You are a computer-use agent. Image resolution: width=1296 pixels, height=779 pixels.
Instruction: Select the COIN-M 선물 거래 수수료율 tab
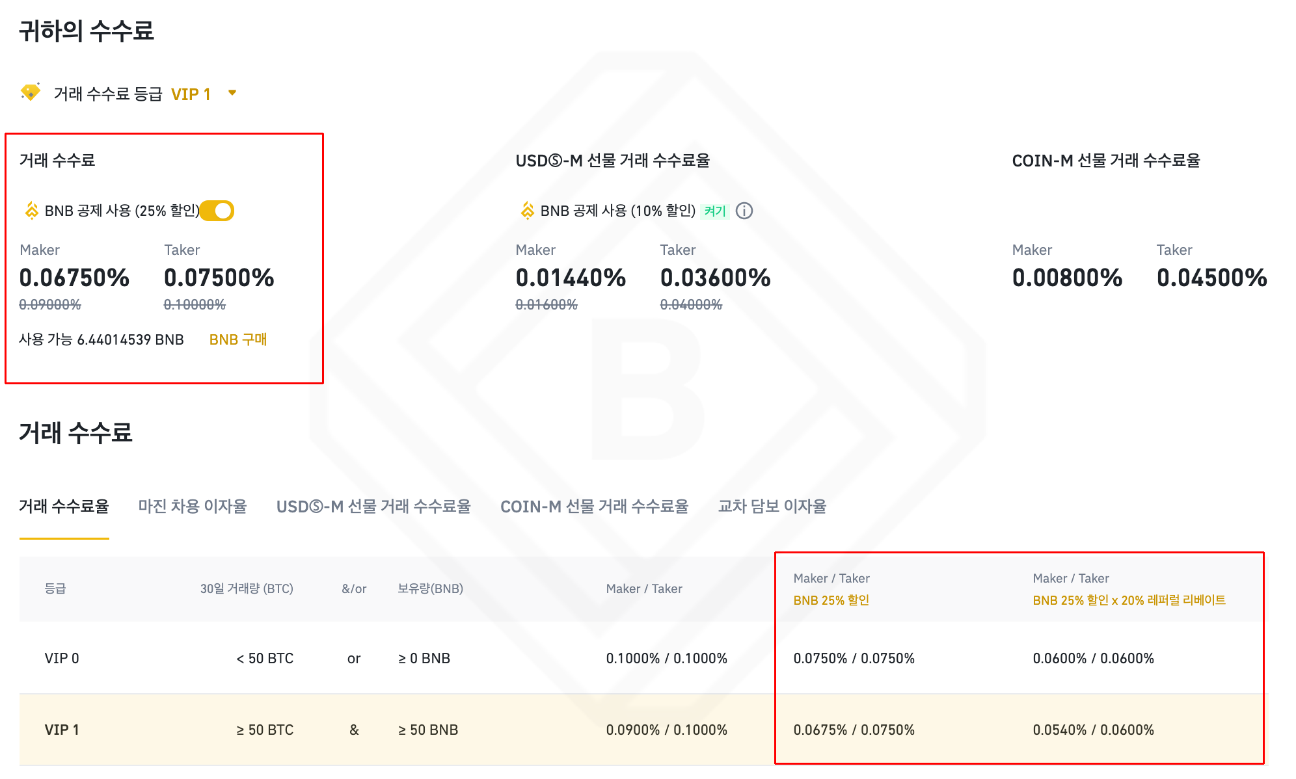pos(594,506)
